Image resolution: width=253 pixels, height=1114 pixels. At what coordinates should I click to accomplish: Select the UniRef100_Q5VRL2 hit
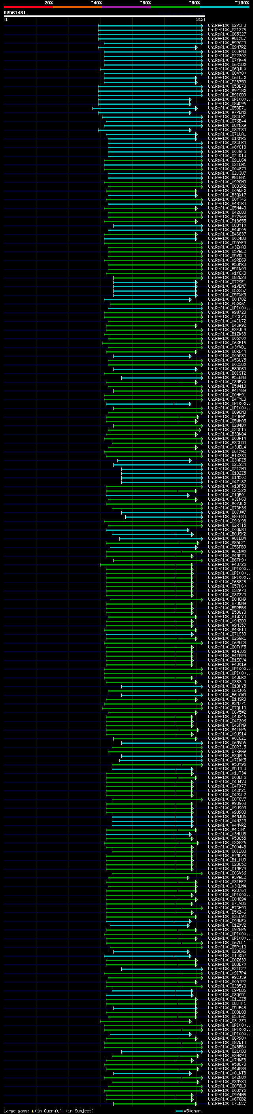pyautogui.click(x=227, y=251)
